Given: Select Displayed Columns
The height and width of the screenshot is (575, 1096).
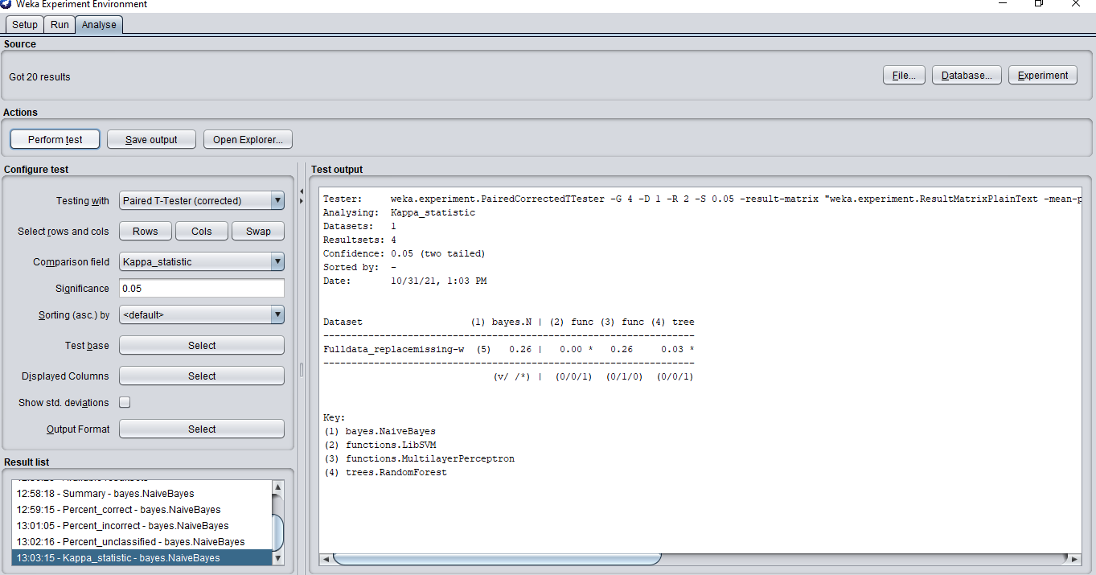Looking at the screenshot, I should 202,376.
